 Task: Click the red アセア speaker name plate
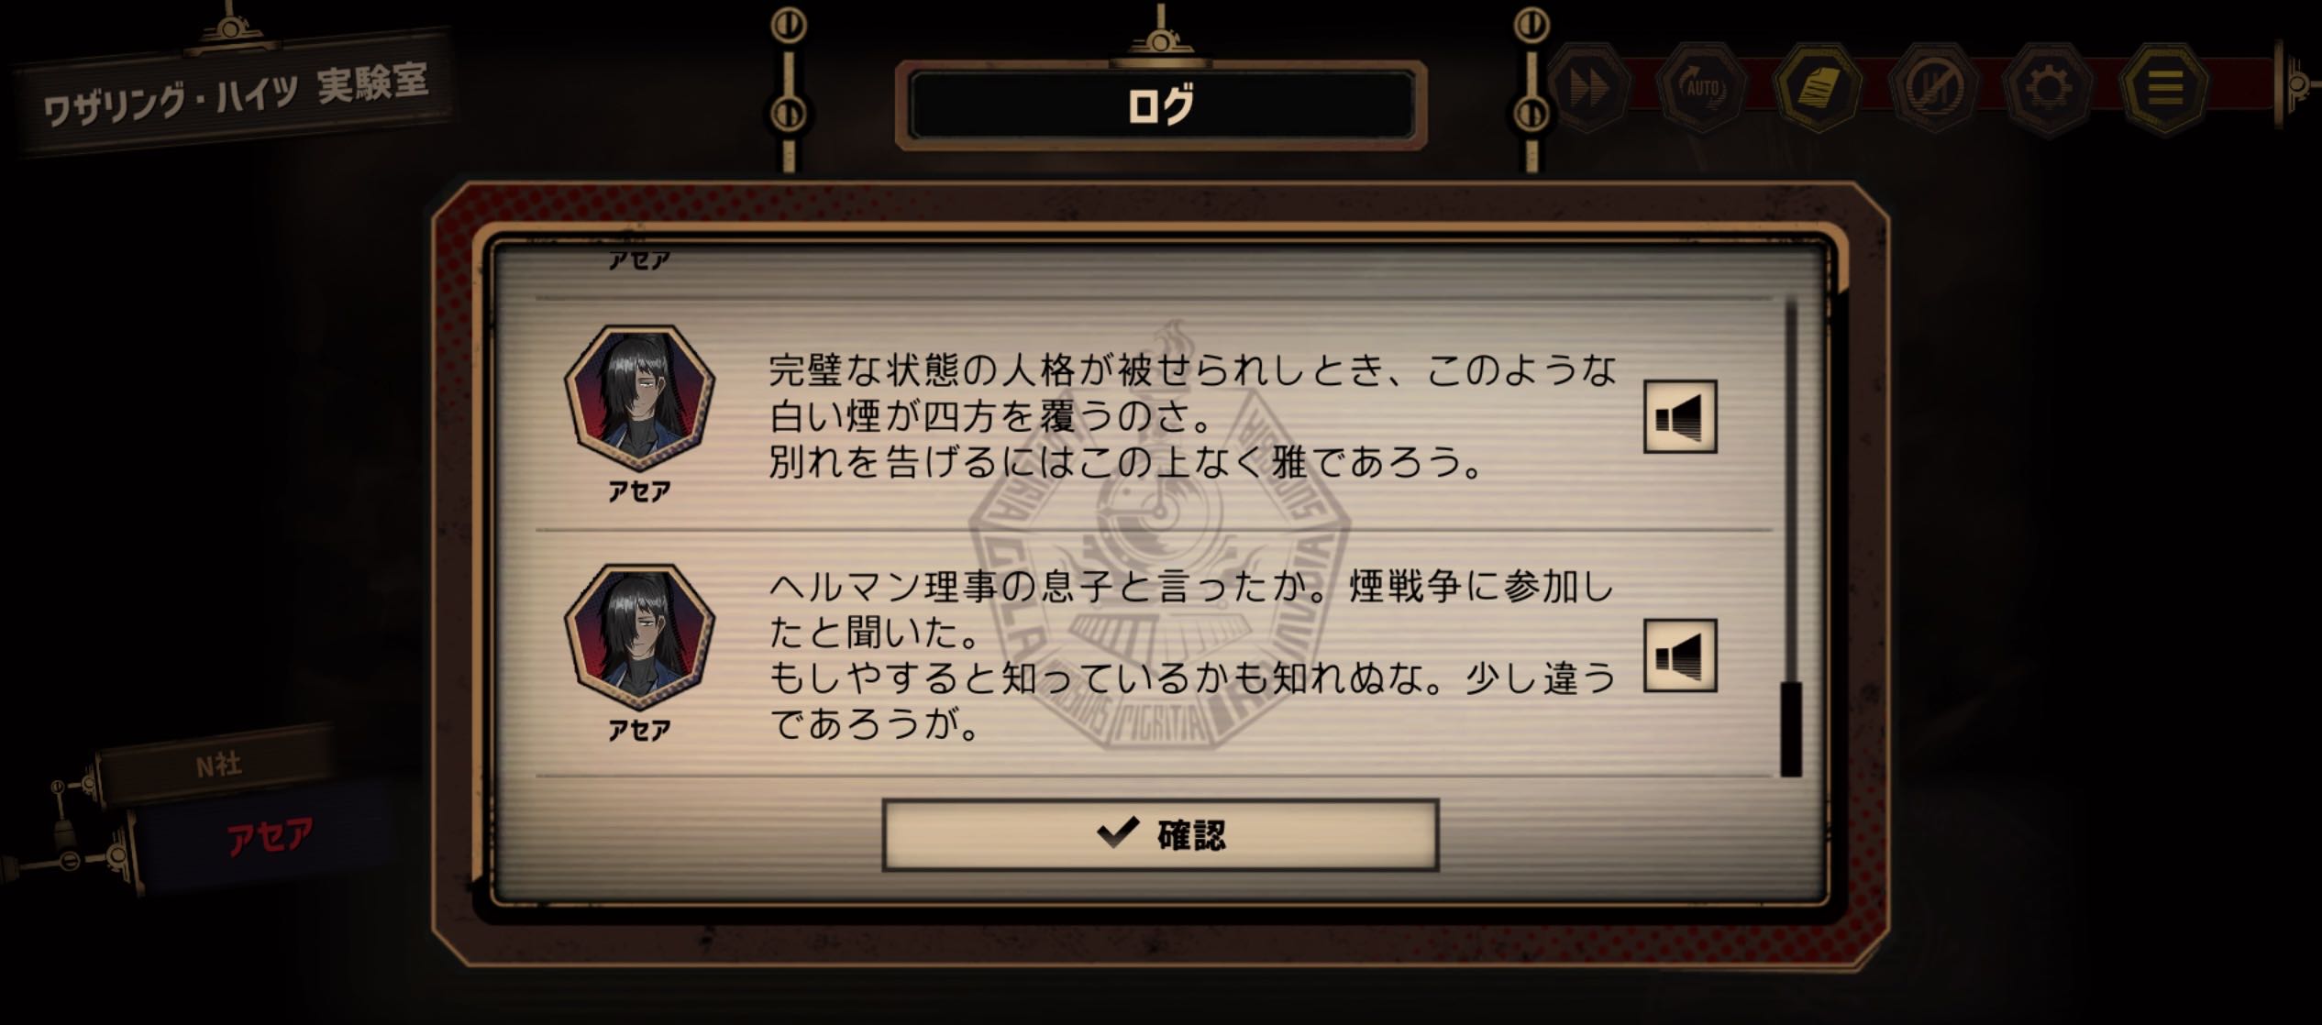pyautogui.click(x=269, y=836)
